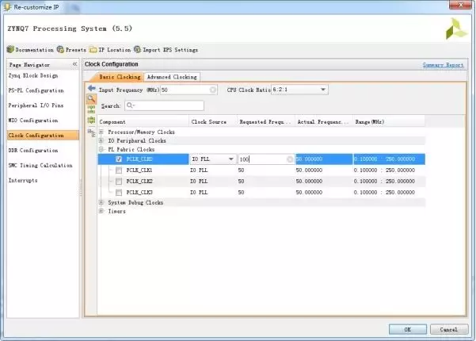476x341 pixels.
Task: Click the Cancel button
Action: click(449, 329)
